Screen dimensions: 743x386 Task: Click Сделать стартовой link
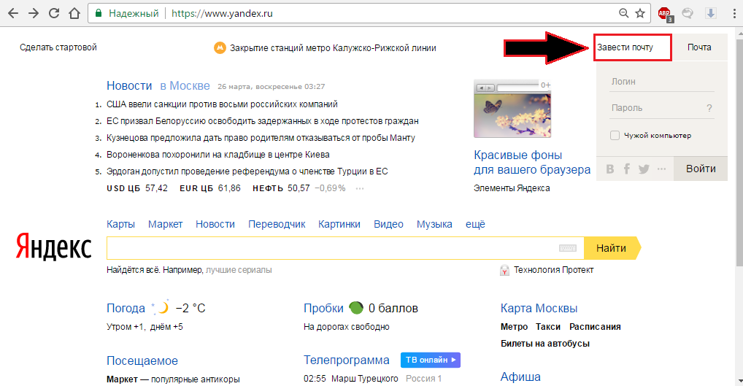58,47
